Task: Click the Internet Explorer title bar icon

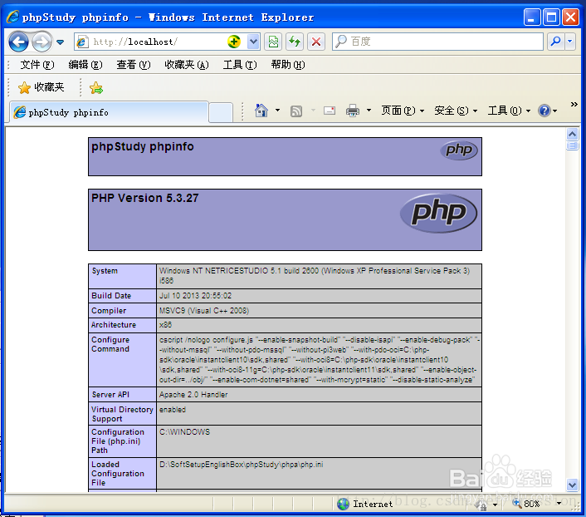Action: point(12,17)
